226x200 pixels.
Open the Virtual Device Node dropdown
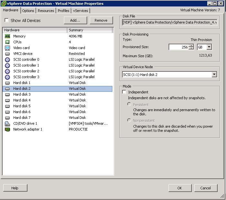click(214, 74)
